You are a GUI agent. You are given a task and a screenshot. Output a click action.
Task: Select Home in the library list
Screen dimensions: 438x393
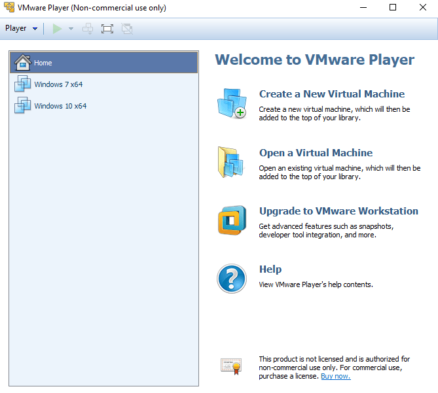[x=104, y=63]
